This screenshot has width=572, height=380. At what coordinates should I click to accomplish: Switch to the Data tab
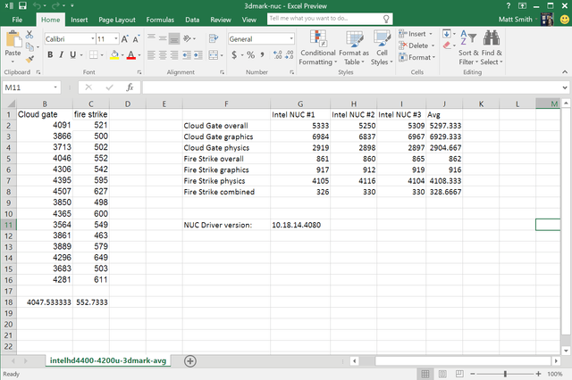pyautogui.click(x=192, y=20)
